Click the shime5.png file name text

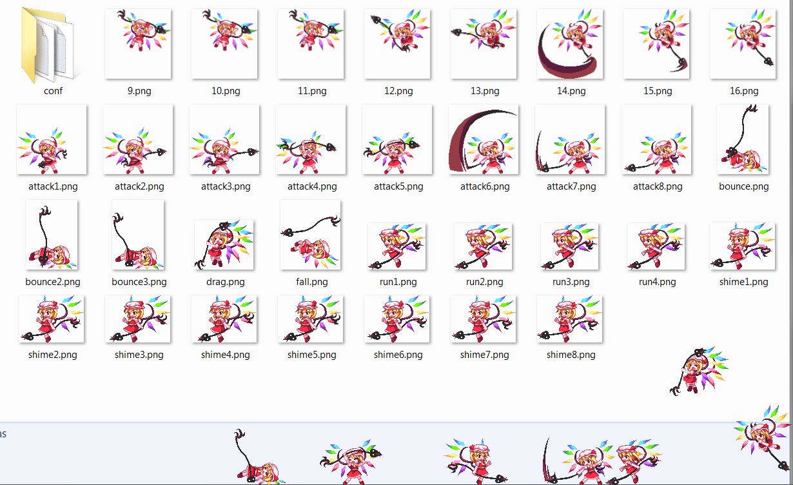(x=312, y=355)
